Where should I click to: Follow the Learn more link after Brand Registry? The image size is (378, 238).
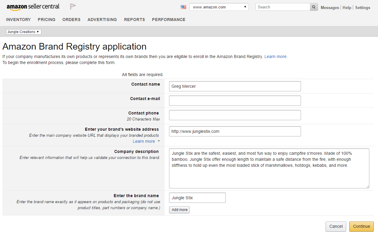276,56
